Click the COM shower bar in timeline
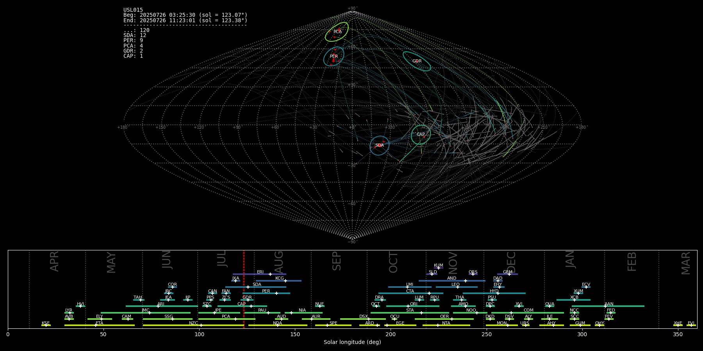 pyautogui.click(x=527, y=312)
